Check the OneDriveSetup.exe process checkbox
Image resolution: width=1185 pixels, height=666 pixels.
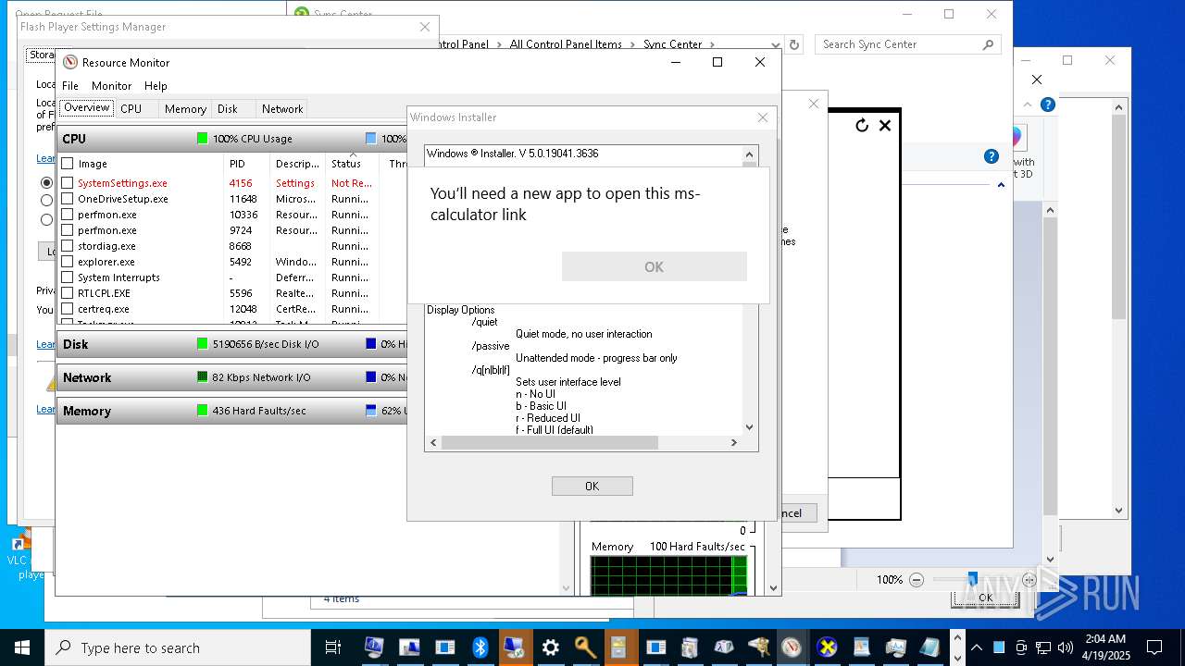(x=67, y=199)
